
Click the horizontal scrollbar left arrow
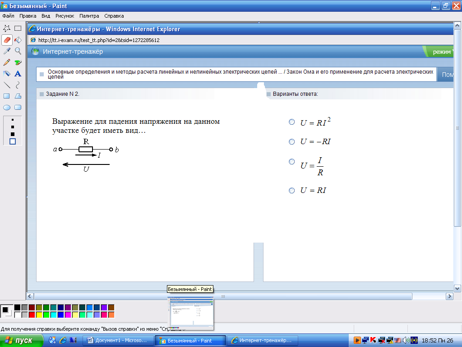pos(30,296)
